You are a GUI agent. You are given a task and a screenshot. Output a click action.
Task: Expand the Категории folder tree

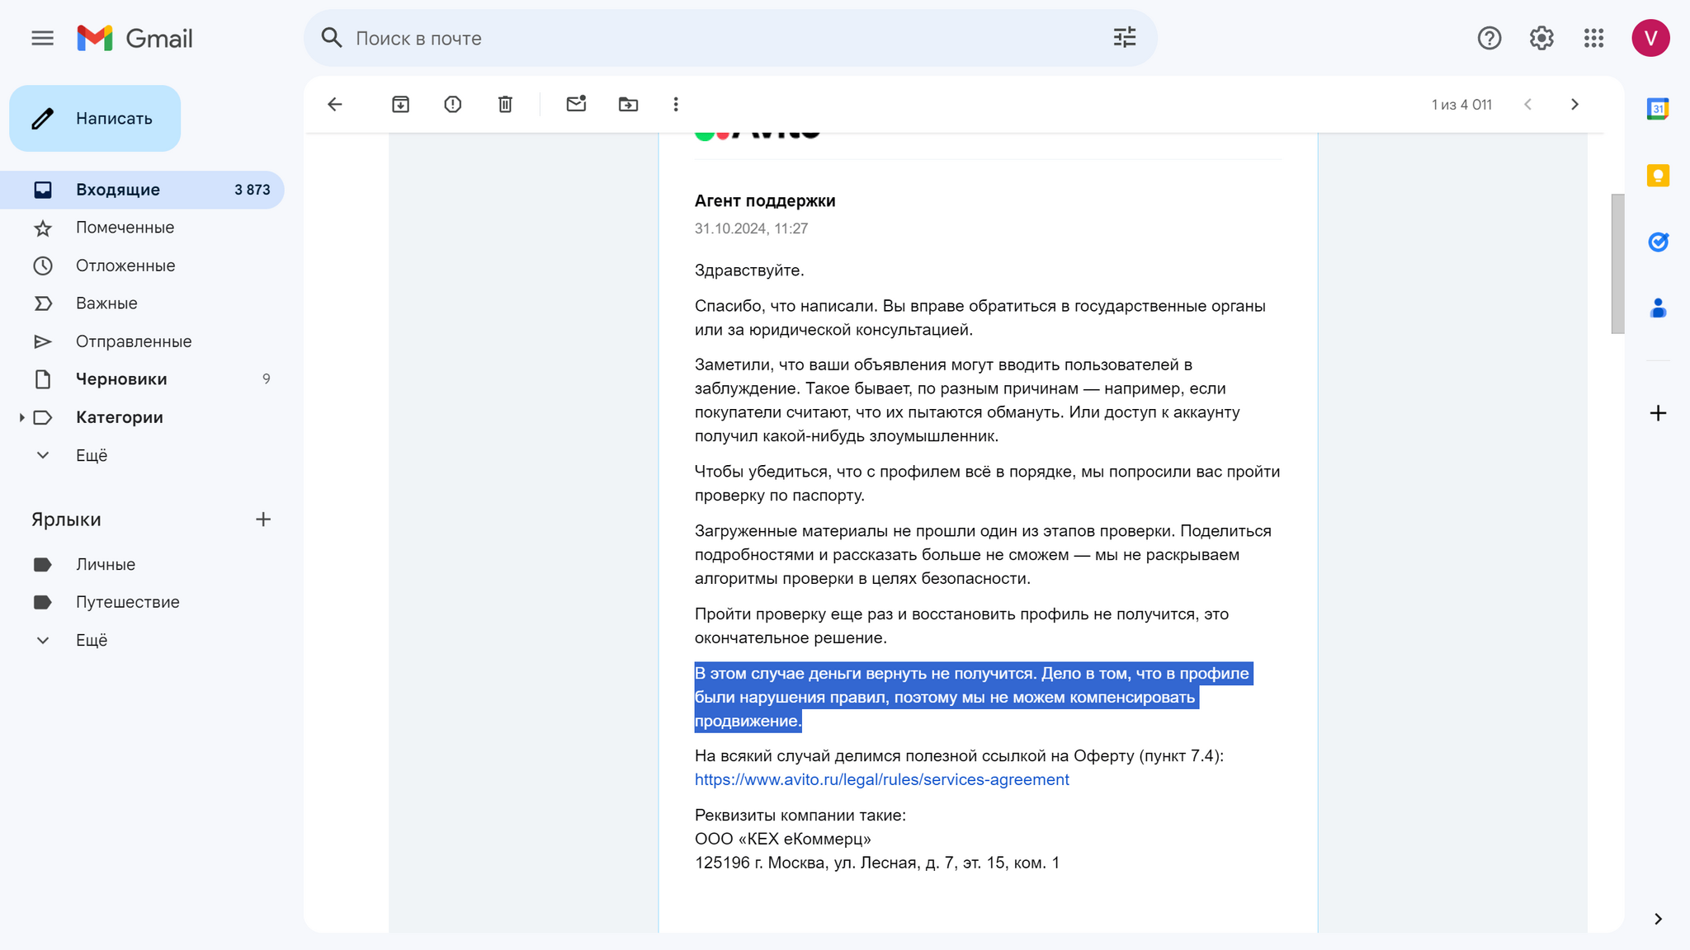pos(21,417)
